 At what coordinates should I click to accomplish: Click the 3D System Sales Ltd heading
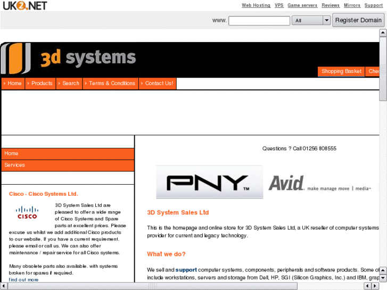[x=178, y=212]
